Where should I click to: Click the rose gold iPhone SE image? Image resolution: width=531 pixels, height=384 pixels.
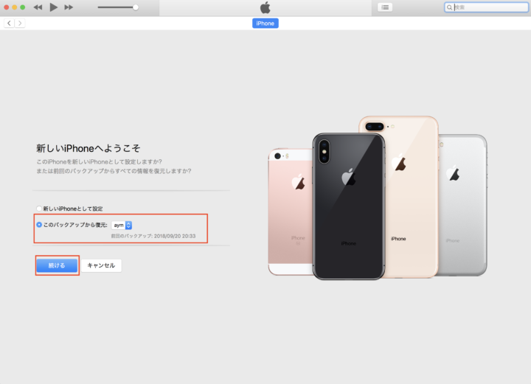point(291,212)
